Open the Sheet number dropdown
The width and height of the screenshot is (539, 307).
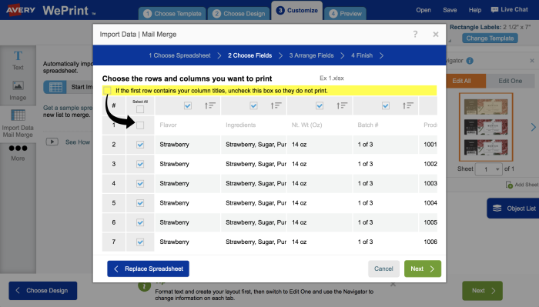[489, 169]
